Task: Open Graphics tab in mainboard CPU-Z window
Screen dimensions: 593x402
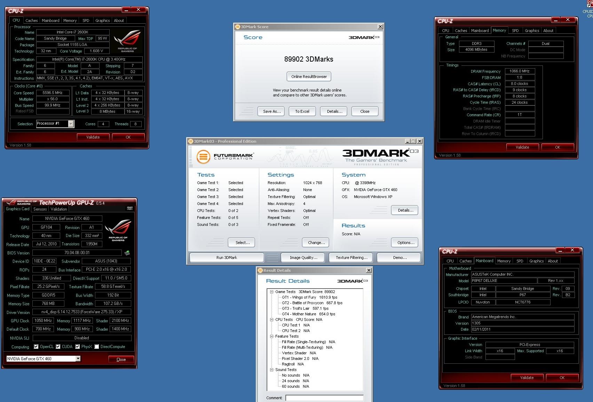Action: 536,261
